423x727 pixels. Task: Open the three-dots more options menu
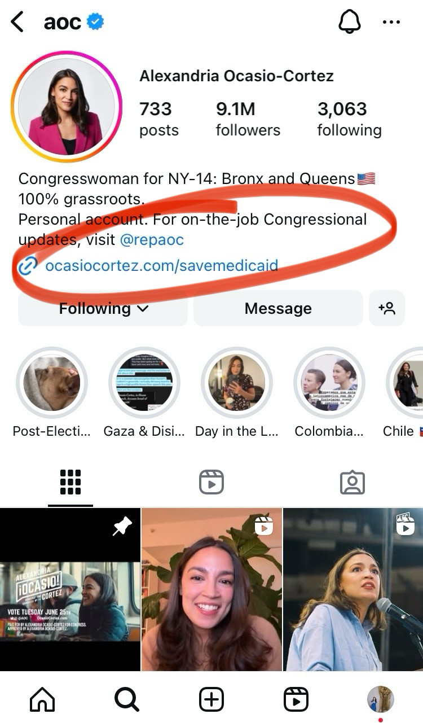point(391,22)
